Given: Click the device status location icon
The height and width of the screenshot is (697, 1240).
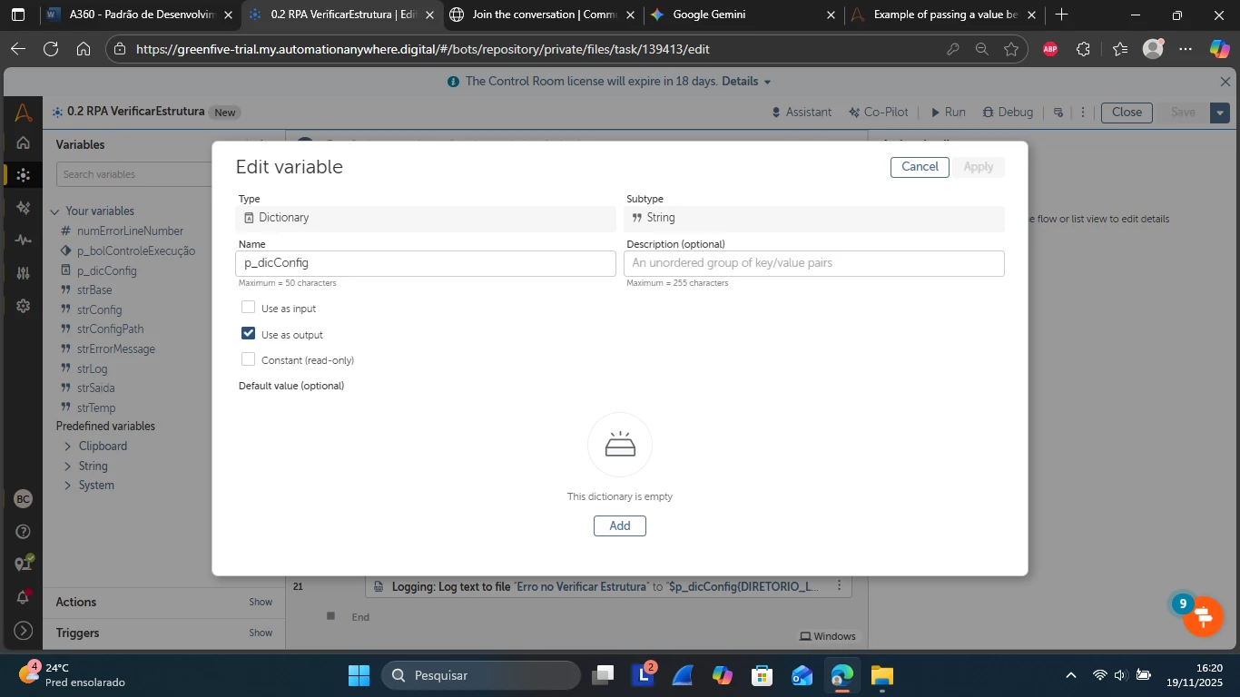Looking at the screenshot, I should (24, 564).
